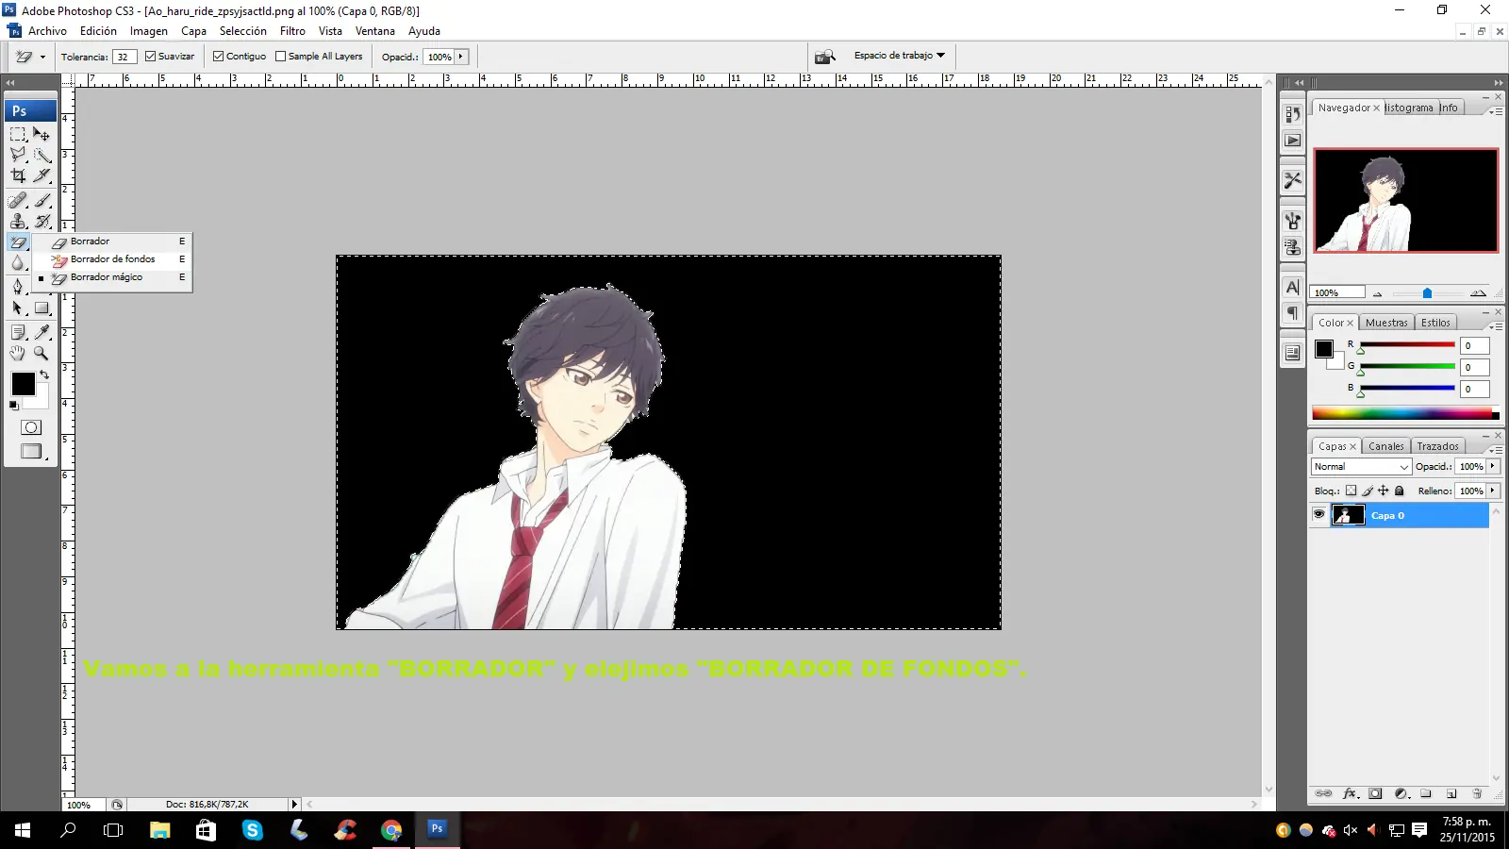Image resolution: width=1509 pixels, height=849 pixels.
Task: Create a new layer group folder
Action: coord(1426,794)
